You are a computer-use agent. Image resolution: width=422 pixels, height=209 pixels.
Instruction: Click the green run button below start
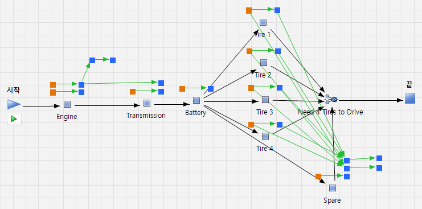14,119
